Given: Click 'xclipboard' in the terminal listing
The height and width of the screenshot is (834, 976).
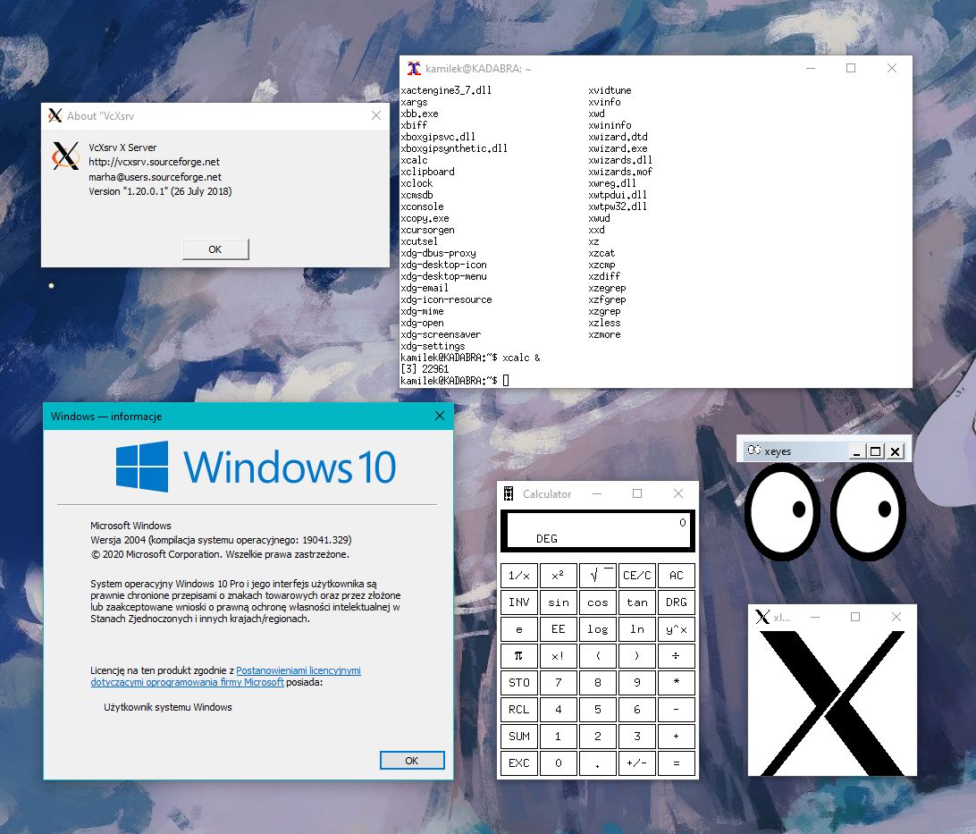Looking at the screenshot, I should [427, 172].
